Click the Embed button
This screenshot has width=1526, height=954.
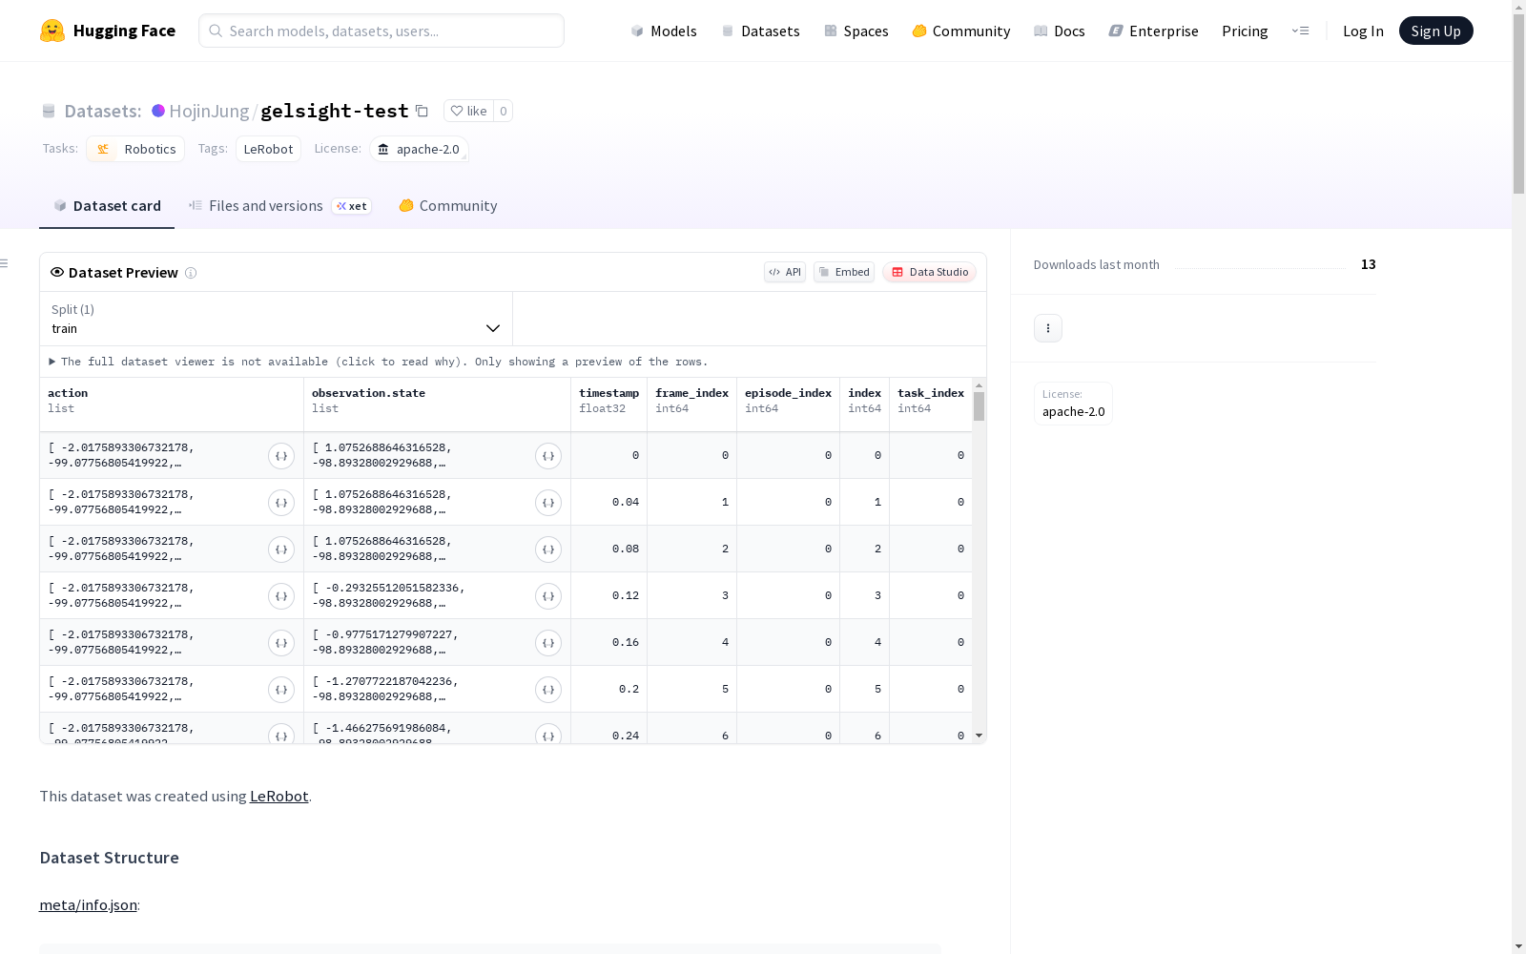[844, 272]
